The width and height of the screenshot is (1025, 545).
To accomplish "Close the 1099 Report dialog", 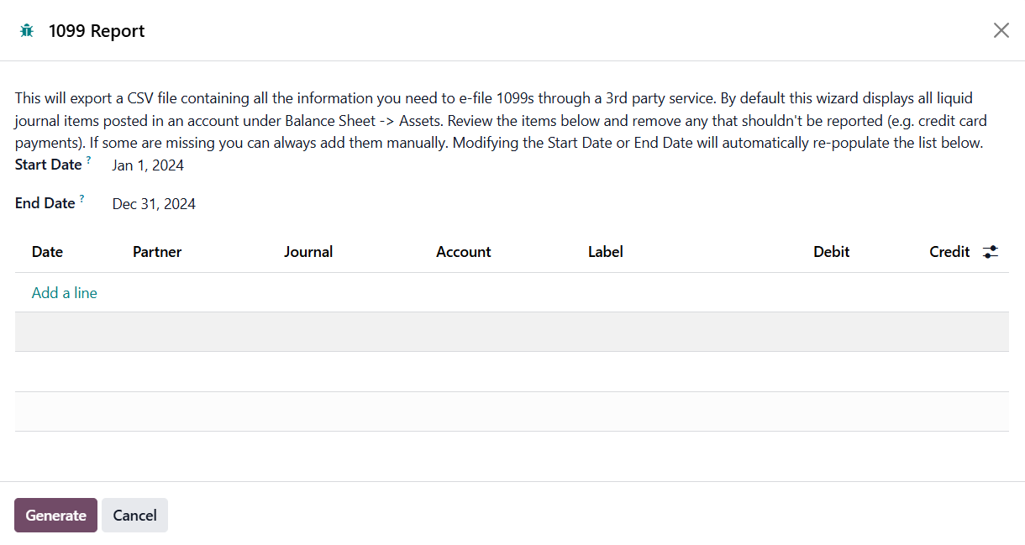I will pos(1001,31).
